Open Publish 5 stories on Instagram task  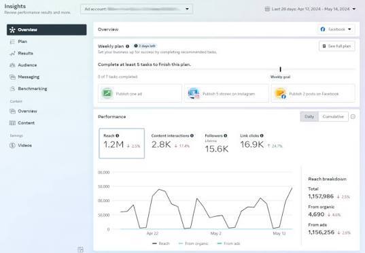point(226,93)
